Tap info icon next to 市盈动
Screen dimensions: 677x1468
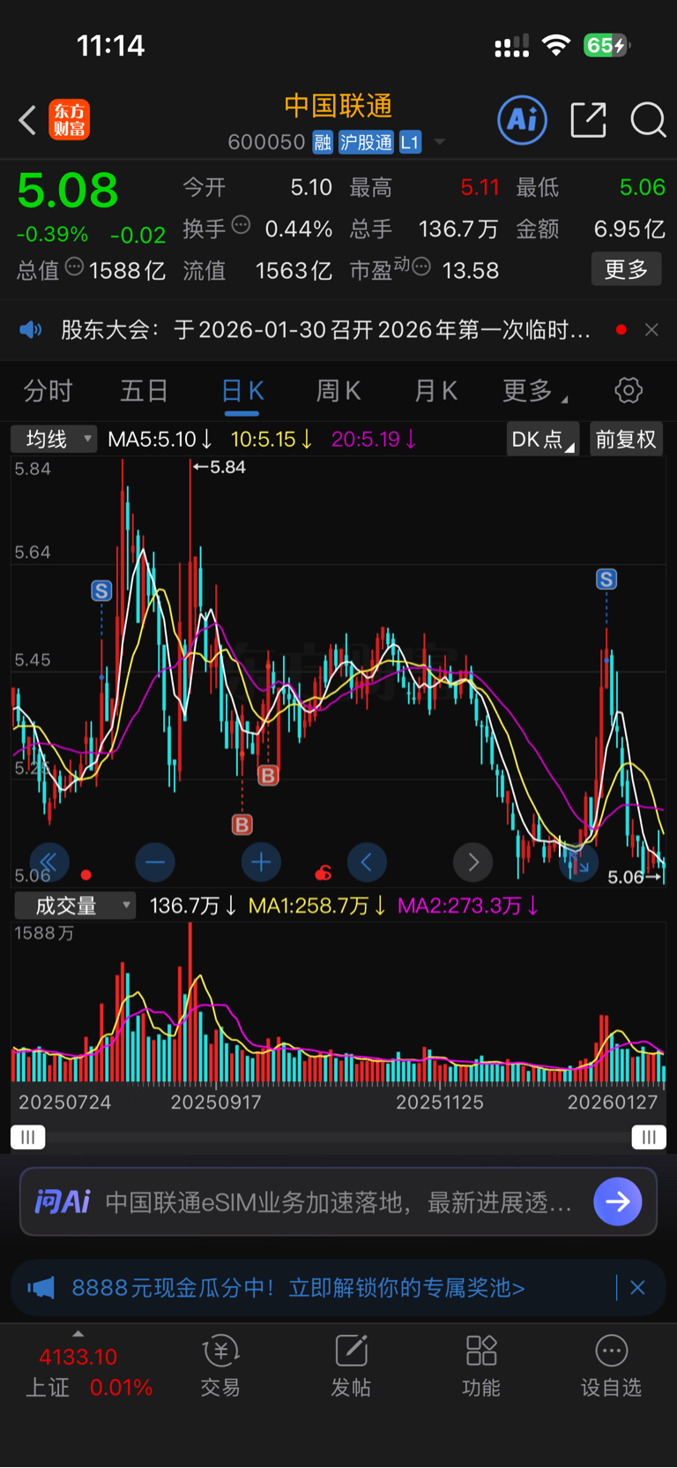421,267
